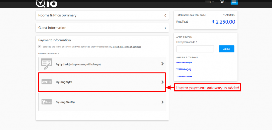Select coupon TESTMY4LK7SH
The image size is (272, 130).
click(184, 76)
